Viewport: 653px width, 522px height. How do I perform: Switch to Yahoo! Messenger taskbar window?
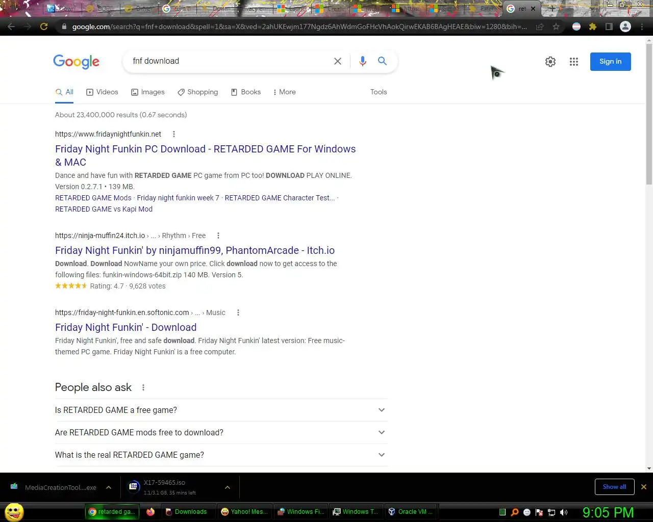[244, 512]
